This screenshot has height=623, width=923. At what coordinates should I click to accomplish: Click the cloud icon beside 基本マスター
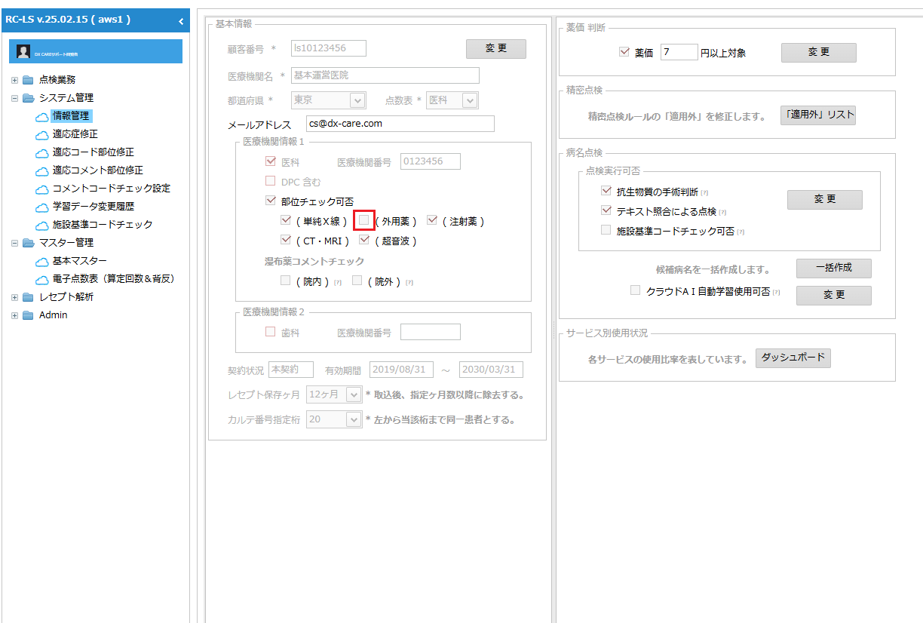pos(41,261)
